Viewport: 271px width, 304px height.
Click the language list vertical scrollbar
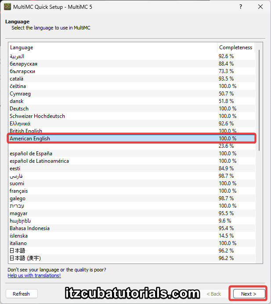pos(259,100)
